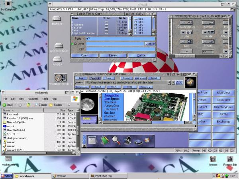Click the MultiView launcher button
Viewport: 239px width, 179px height.
coord(223,93)
